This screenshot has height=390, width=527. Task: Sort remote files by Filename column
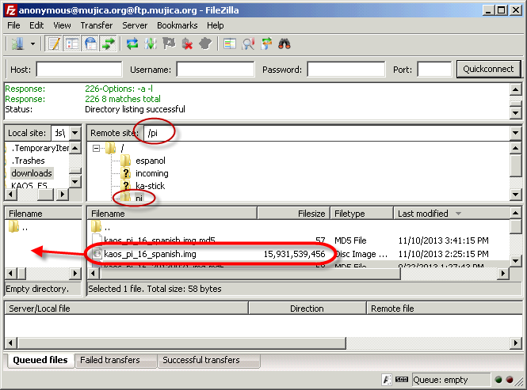click(x=172, y=214)
